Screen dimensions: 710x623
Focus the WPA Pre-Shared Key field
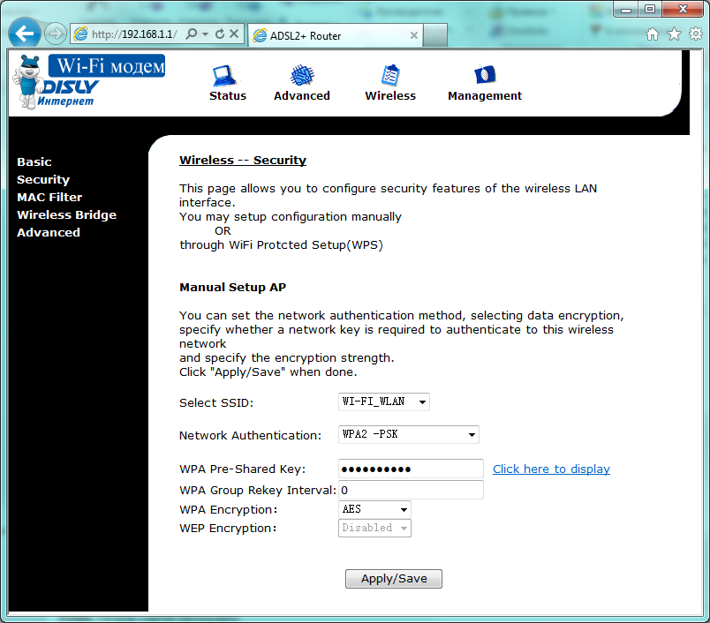coord(411,469)
